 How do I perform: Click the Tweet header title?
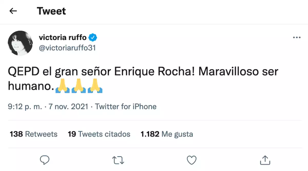pyautogui.click(x=51, y=11)
